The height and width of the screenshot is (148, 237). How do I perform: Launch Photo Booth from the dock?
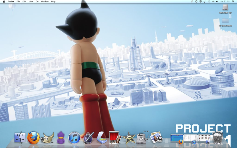[115, 137]
